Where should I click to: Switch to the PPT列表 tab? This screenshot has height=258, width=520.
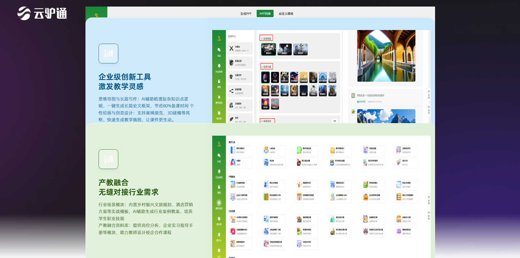pyautogui.click(x=265, y=13)
